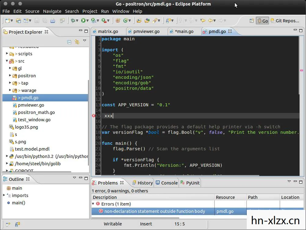Viewport: 306px width, 230px height.
Task: Close the Project Explorer view tab
Action: pyautogui.click(x=46, y=32)
